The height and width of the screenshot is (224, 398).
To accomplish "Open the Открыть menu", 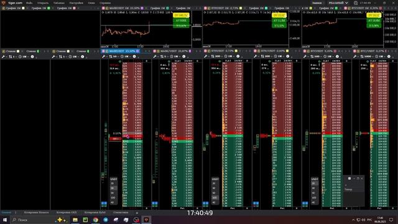I will (43, 2).
